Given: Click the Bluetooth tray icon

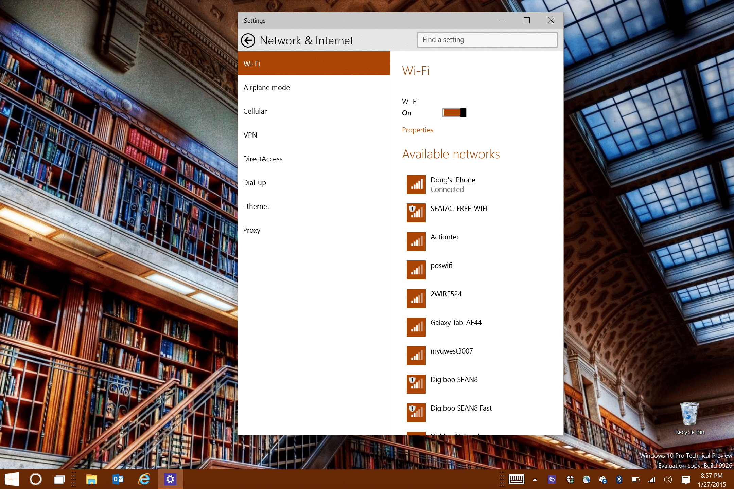Looking at the screenshot, I should 619,479.
